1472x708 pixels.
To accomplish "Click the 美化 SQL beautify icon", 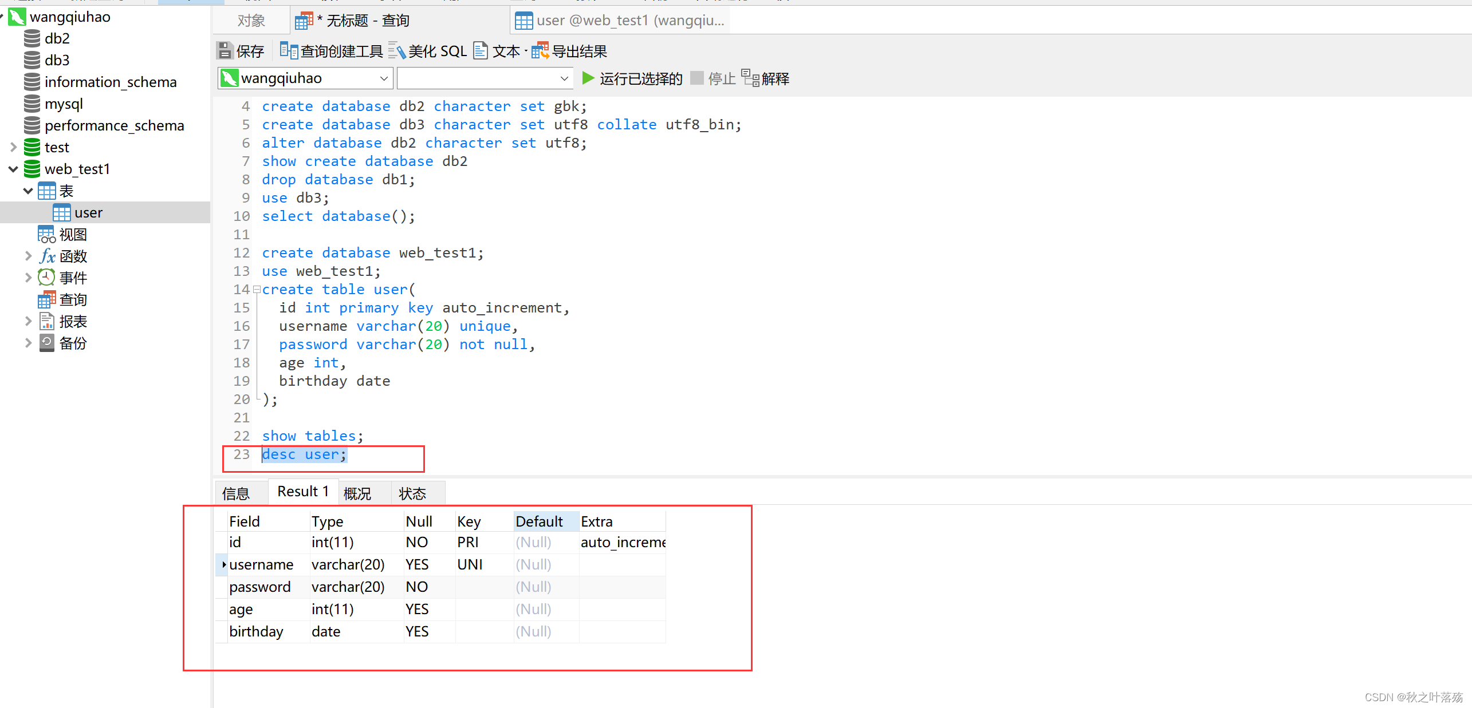I will (x=397, y=51).
